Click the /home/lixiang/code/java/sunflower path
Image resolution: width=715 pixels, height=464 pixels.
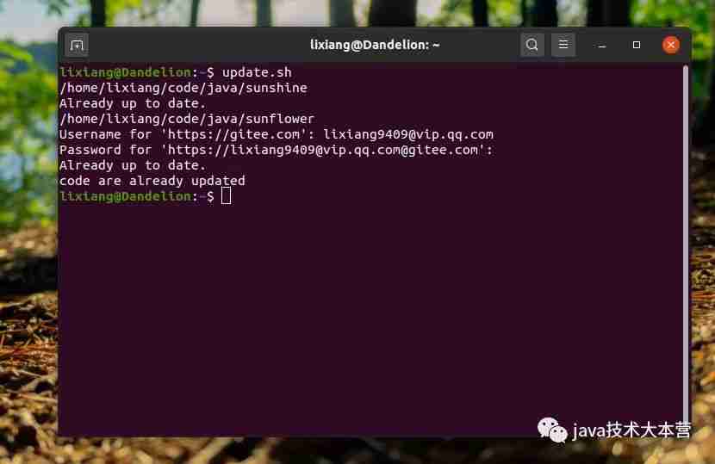(187, 119)
